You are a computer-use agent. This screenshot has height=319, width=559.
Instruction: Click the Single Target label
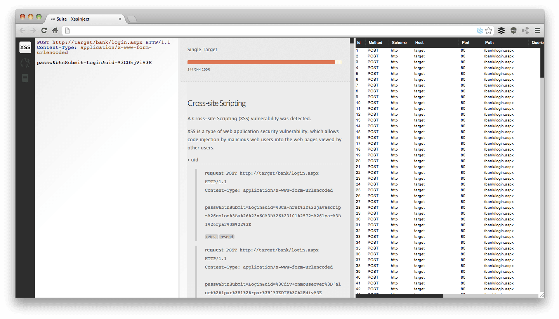click(202, 50)
